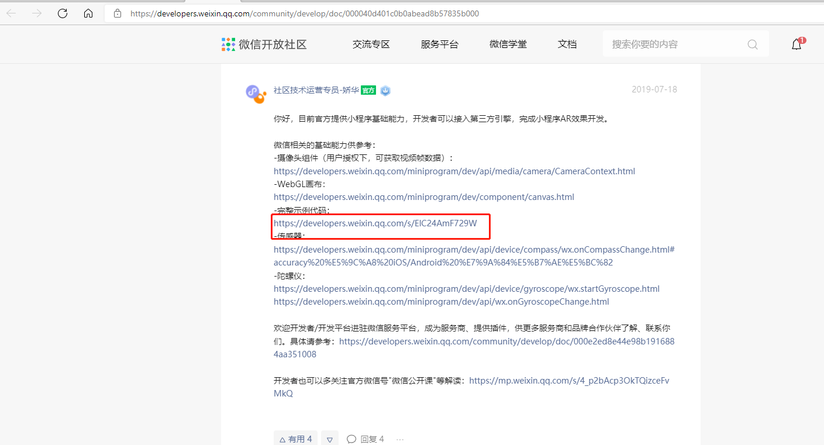This screenshot has height=445, width=824.
Task: Click the lock icon in address bar
Action: (x=118, y=13)
